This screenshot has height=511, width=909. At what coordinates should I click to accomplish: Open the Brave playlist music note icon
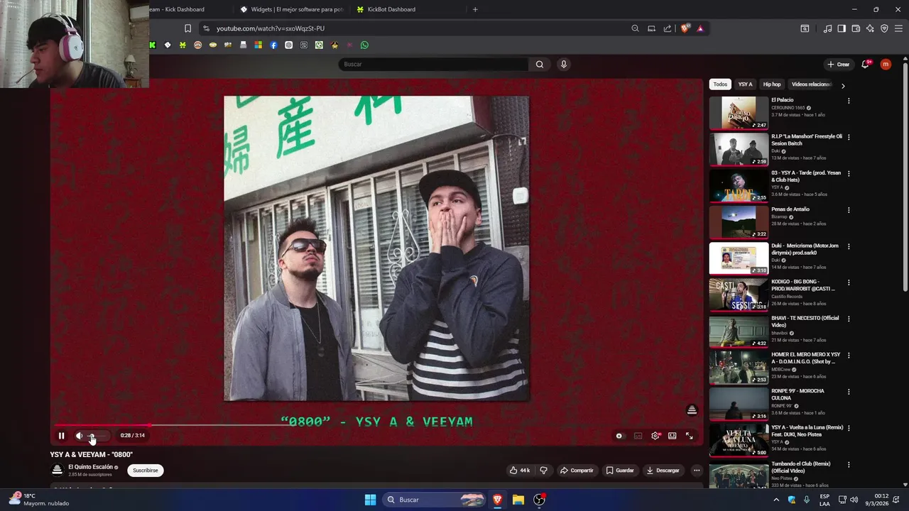click(827, 28)
